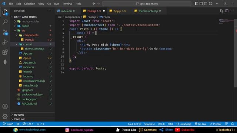Screen dimensions: 237x133
Task: Open problems errors and warnings count
Action: pyautogui.click(x=28, y=124)
